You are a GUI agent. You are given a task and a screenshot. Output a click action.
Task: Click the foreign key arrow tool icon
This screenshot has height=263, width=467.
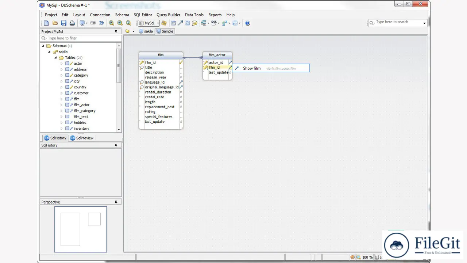180,23
